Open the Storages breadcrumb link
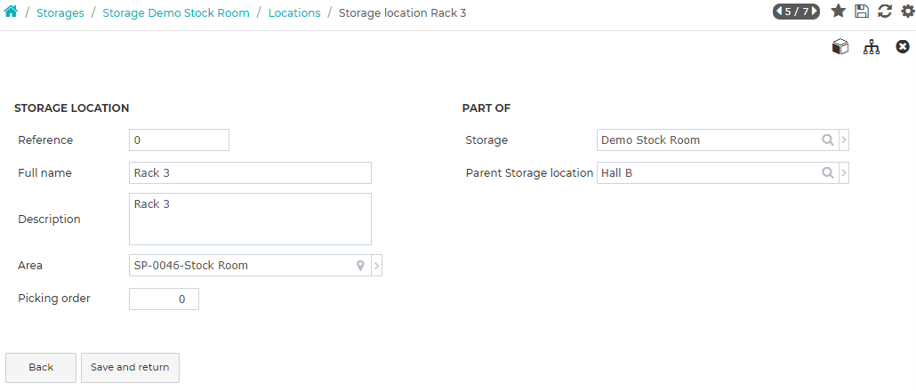 coord(60,12)
